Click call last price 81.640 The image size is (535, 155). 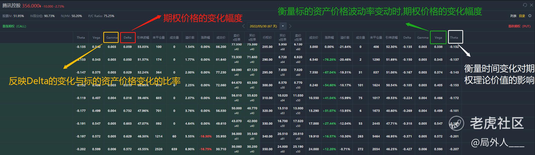click(x=221, y=60)
